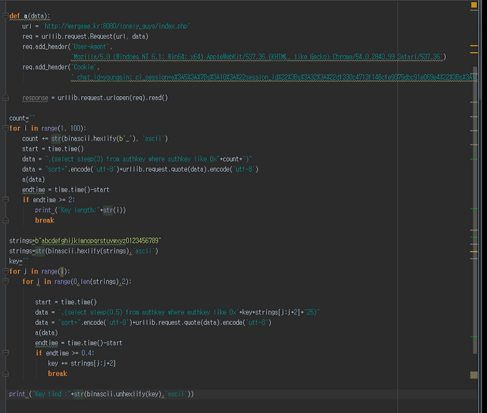487x413 pixels.
Task: Click the 'print ("Key find :"' statement
Action: 101,394
